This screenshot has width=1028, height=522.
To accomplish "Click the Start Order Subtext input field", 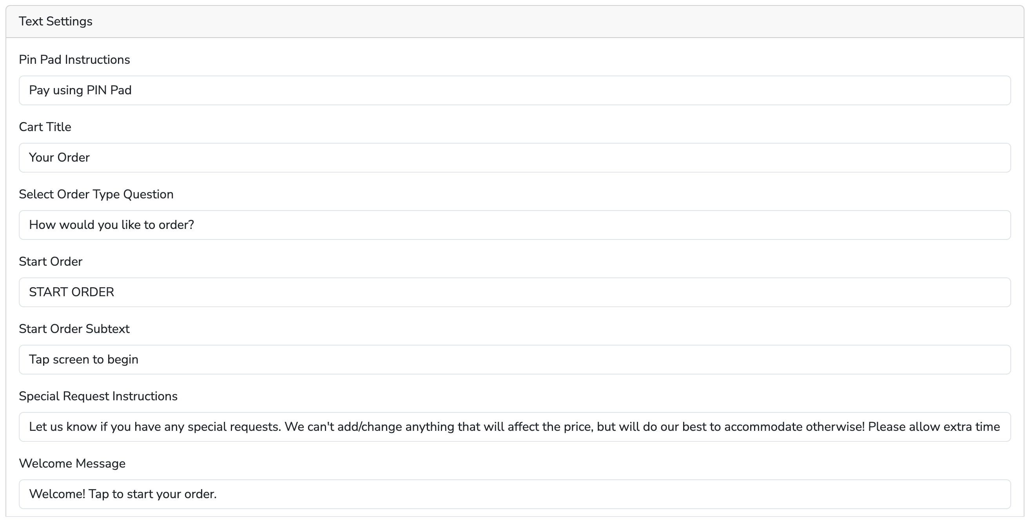I will click(x=514, y=360).
